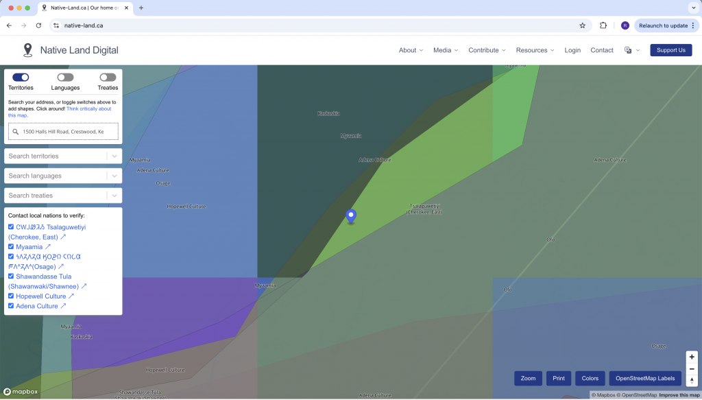The width and height of the screenshot is (702, 400).
Task: Open the About menu
Action: 411,50
